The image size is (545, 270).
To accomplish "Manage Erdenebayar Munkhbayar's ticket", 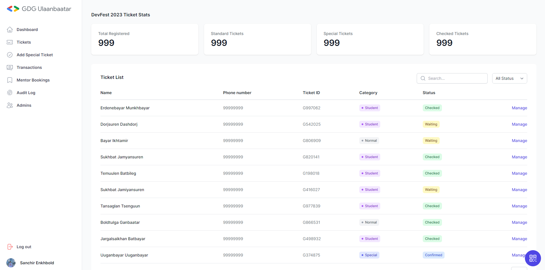I will coord(519,108).
